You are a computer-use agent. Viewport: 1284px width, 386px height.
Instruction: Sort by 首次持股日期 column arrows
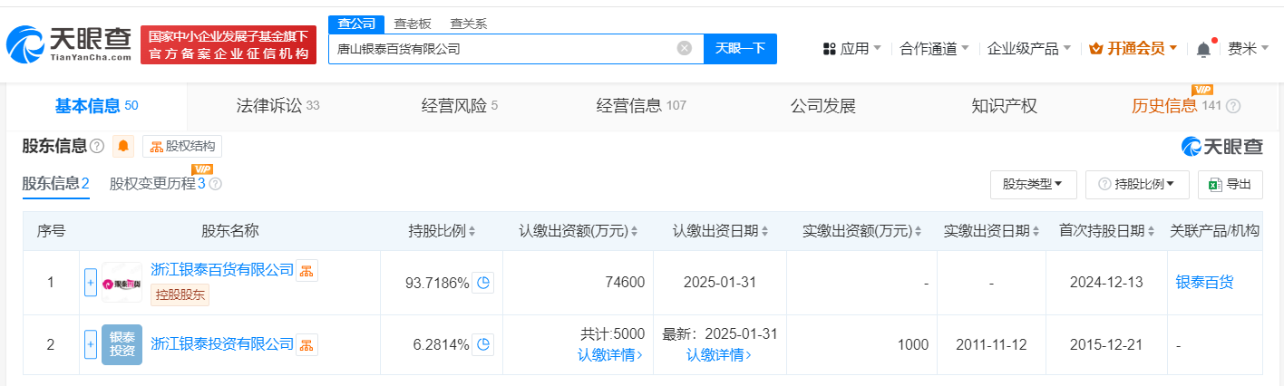tap(1150, 231)
